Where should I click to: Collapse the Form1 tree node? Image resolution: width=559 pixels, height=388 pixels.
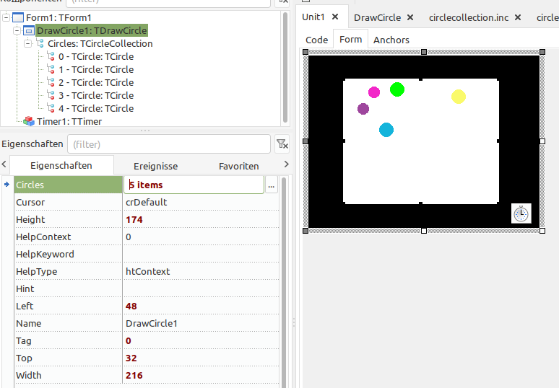pyautogui.click(x=6, y=17)
